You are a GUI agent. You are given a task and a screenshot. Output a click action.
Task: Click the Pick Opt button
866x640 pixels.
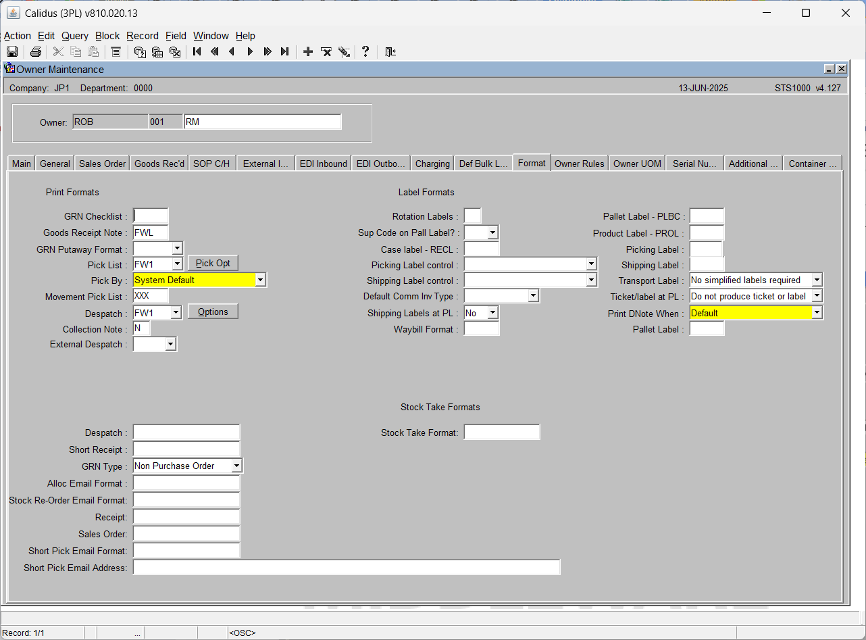click(x=213, y=264)
